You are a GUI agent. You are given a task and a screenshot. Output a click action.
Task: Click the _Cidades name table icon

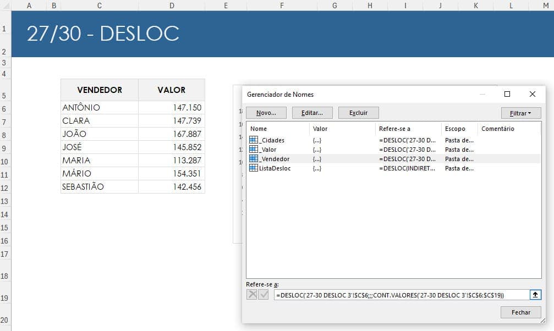(x=253, y=140)
